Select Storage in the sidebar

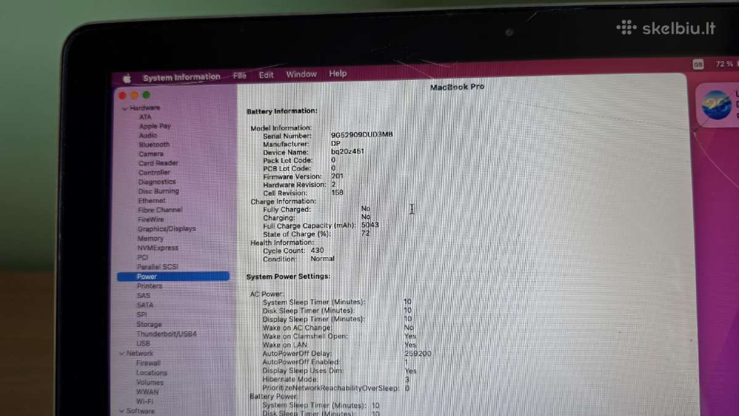pos(149,324)
